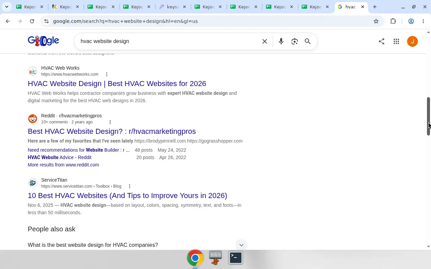Open the Google account avatar J
The width and height of the screenshot is (431, 269).
[x=412, y=41]
